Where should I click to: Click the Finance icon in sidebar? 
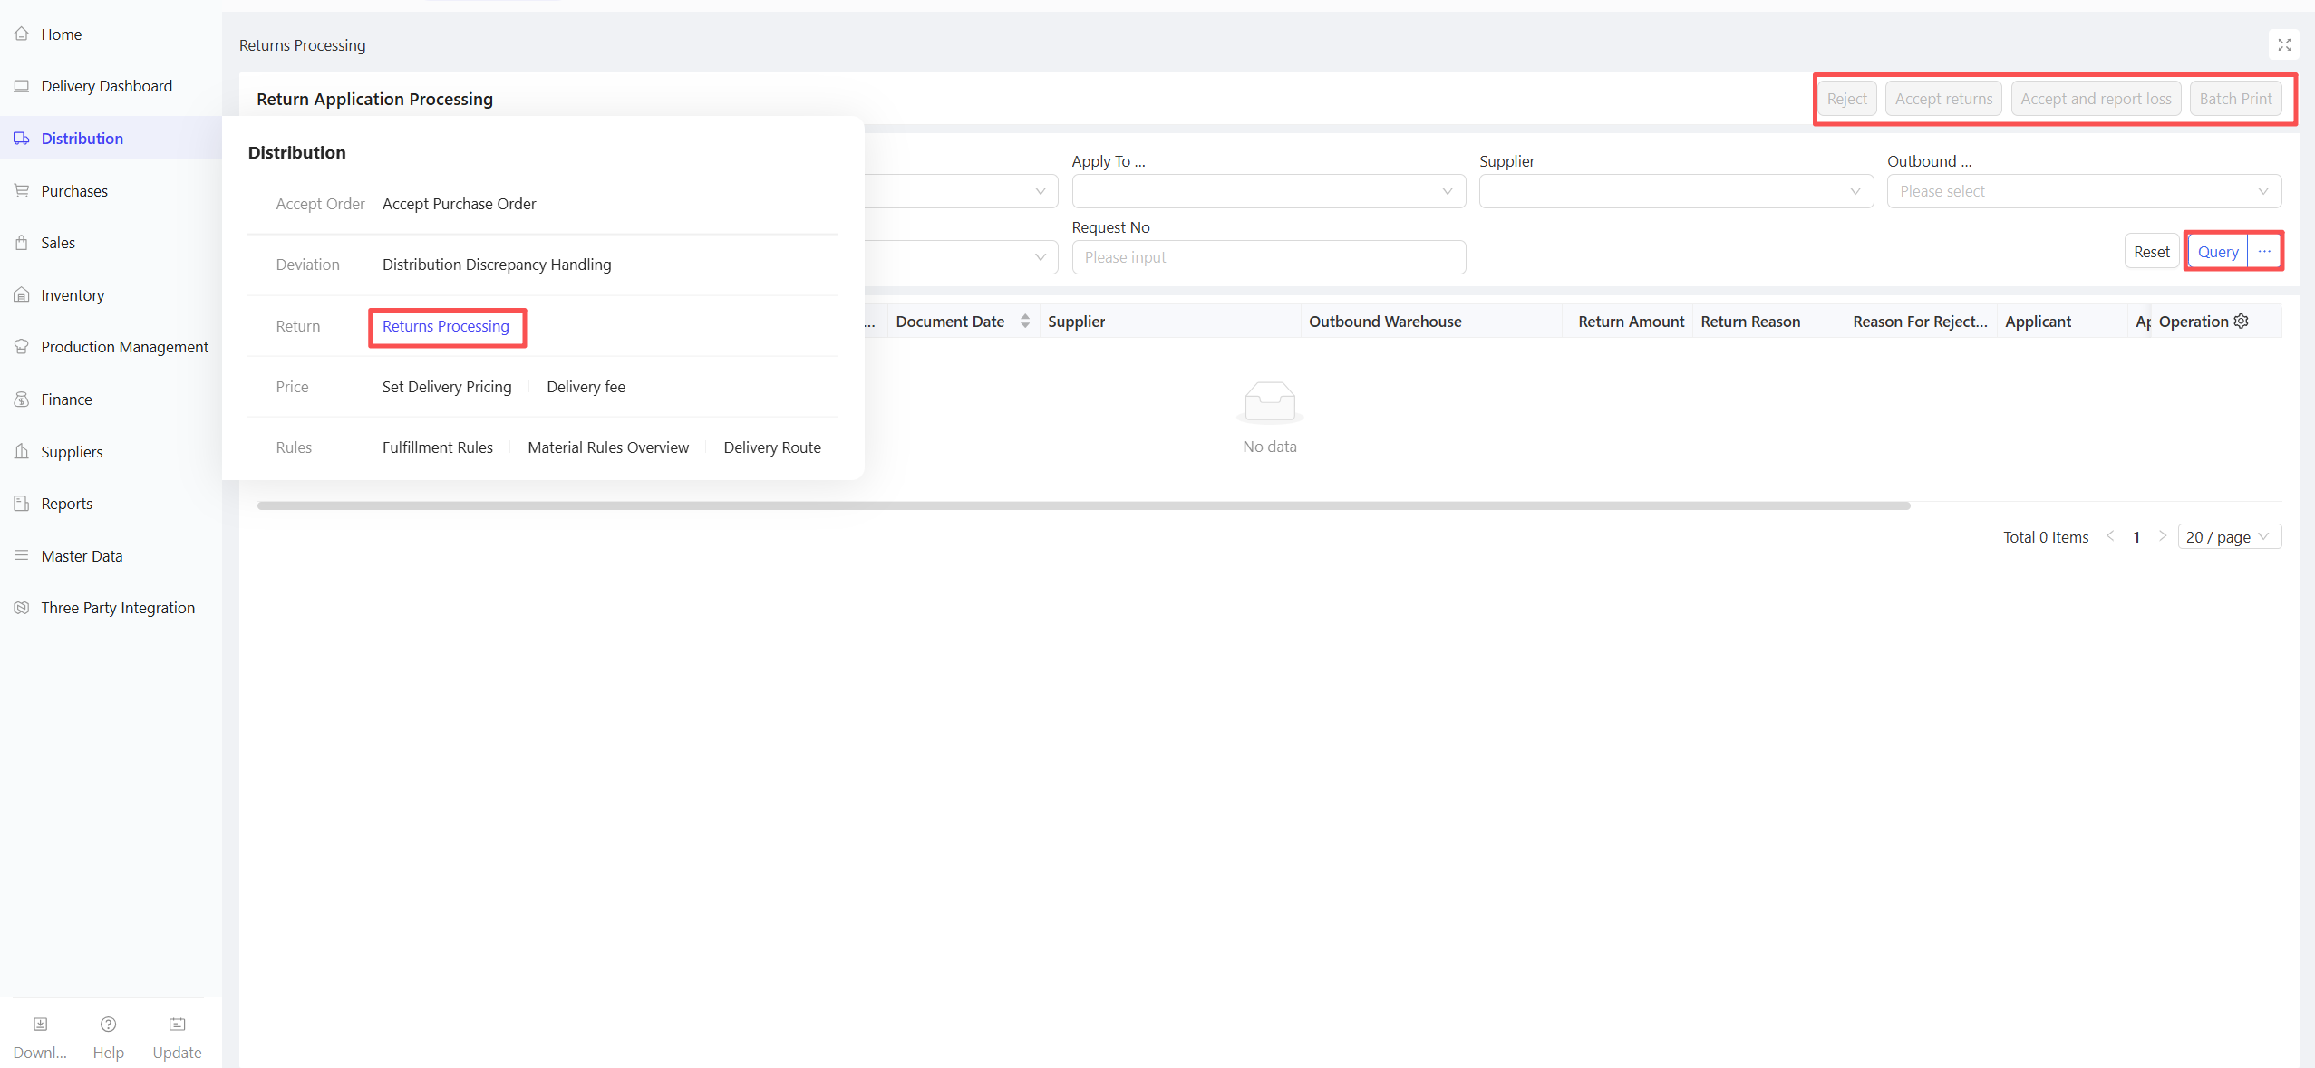coord(22,399)
